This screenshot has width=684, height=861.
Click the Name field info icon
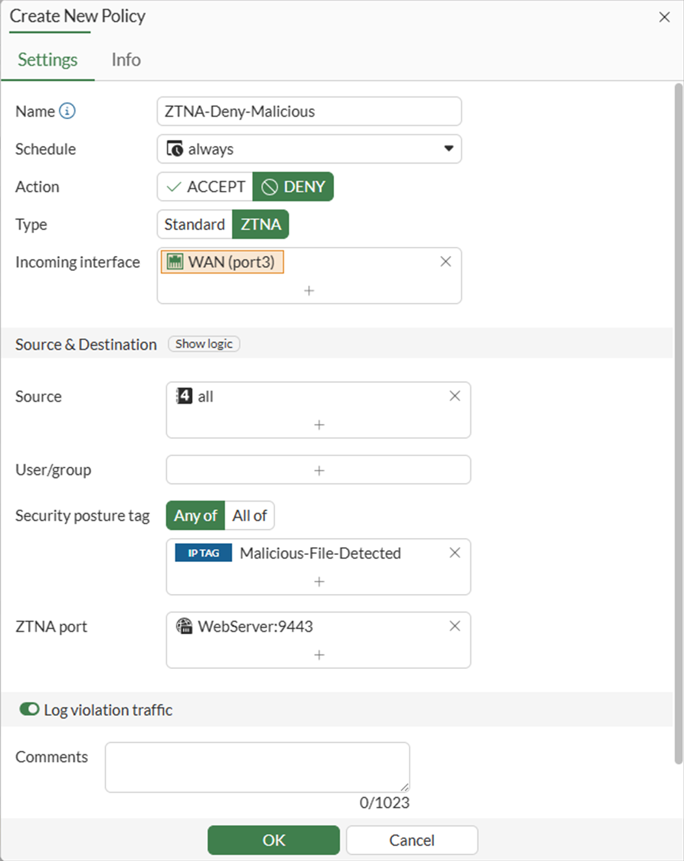pyautogui.click(x=67, y=111)
